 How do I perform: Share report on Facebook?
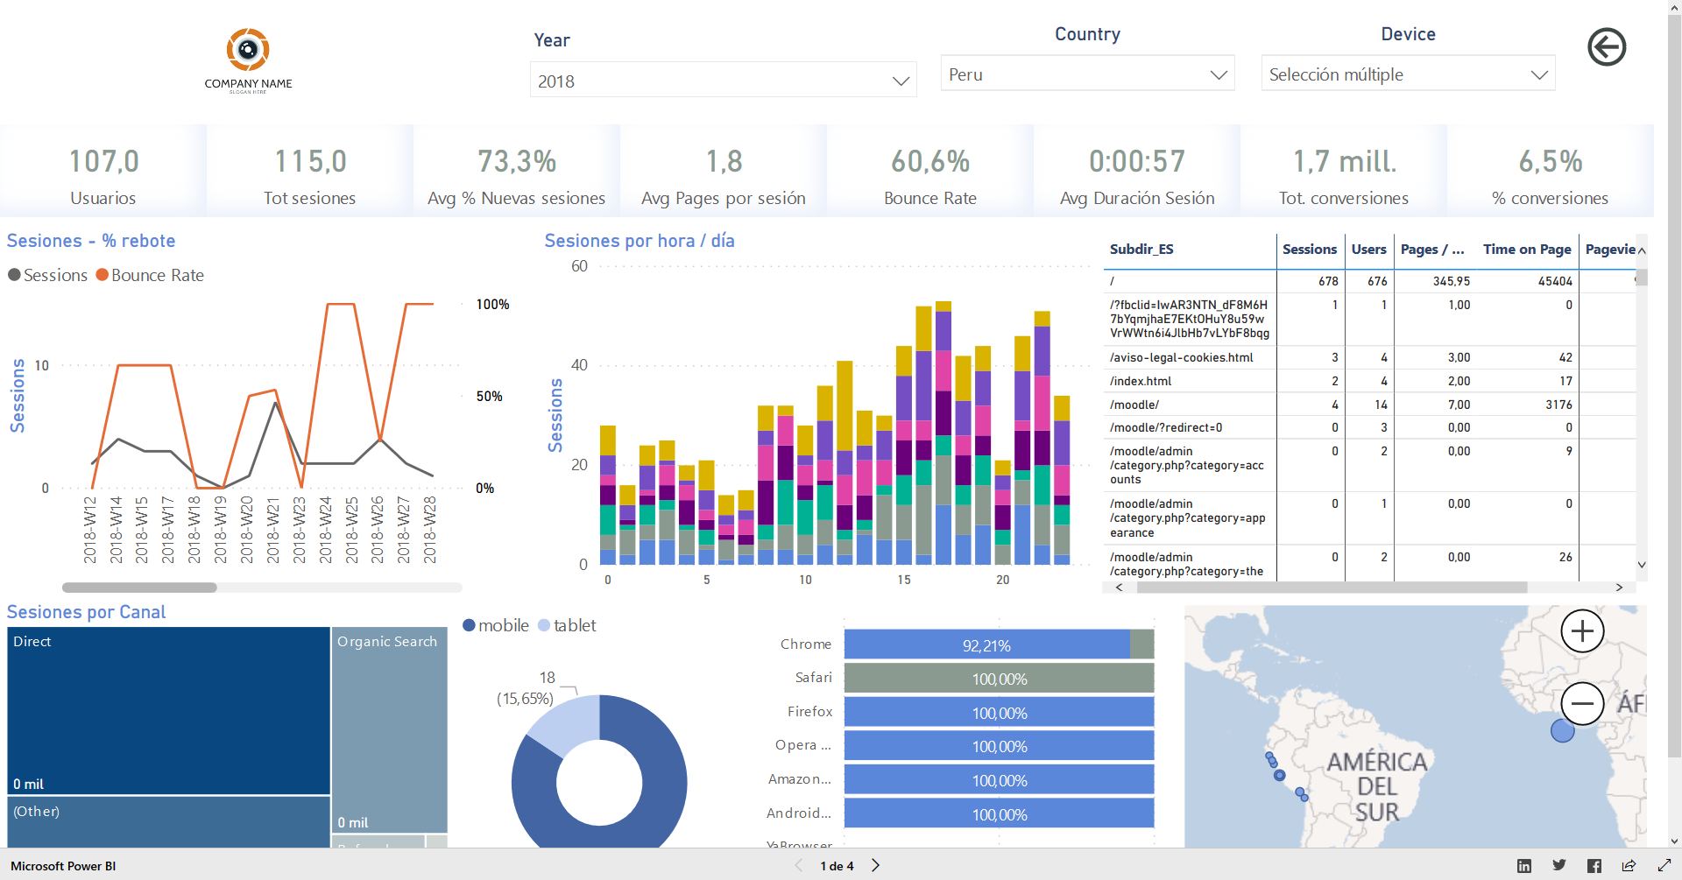pos(1594,866)
